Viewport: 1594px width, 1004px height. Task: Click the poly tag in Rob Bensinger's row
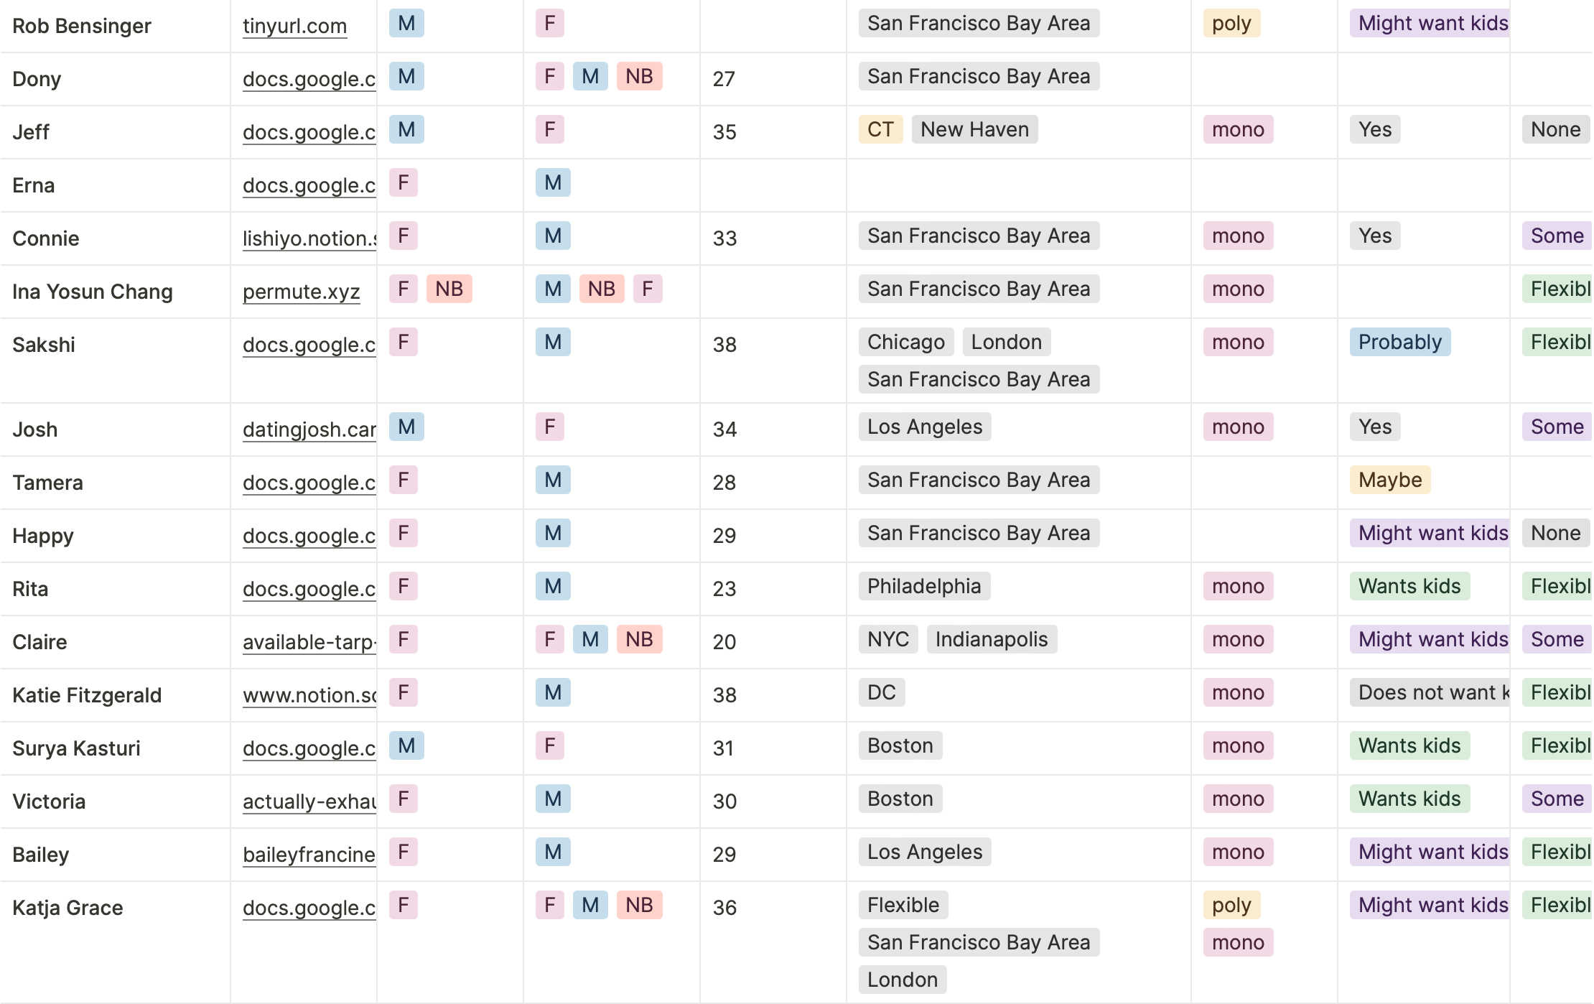coord(1231,23)
